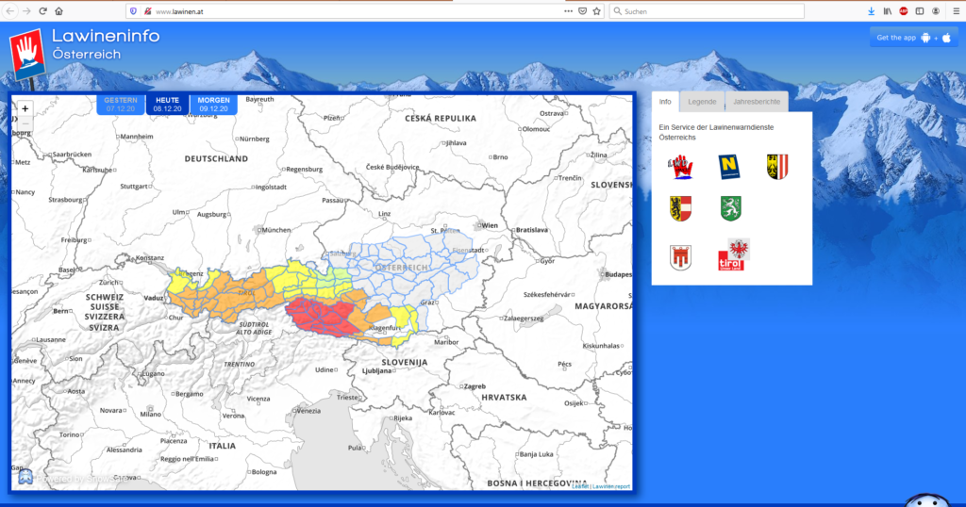966x507 pixels.
Task: Open the Firefox account icon
Action: (x=936, y=11)
